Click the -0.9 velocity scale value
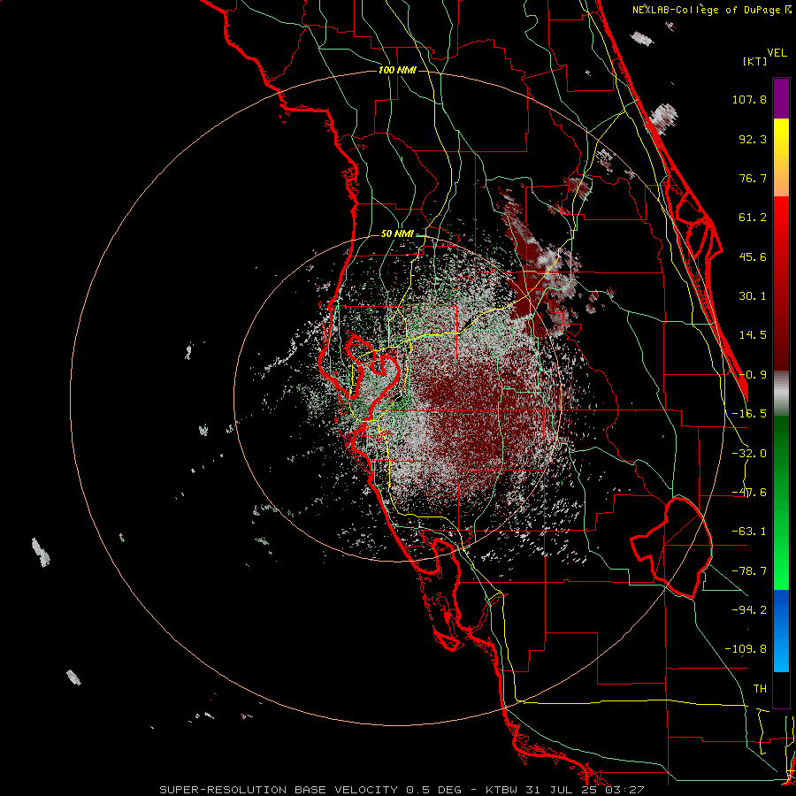This screenshot has width=796, height=796. click(753, 375)
